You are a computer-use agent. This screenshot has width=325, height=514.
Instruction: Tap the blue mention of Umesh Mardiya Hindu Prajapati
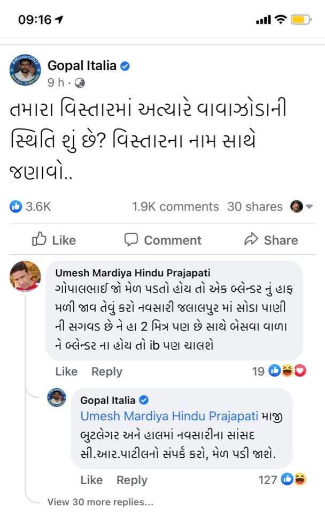169,416
